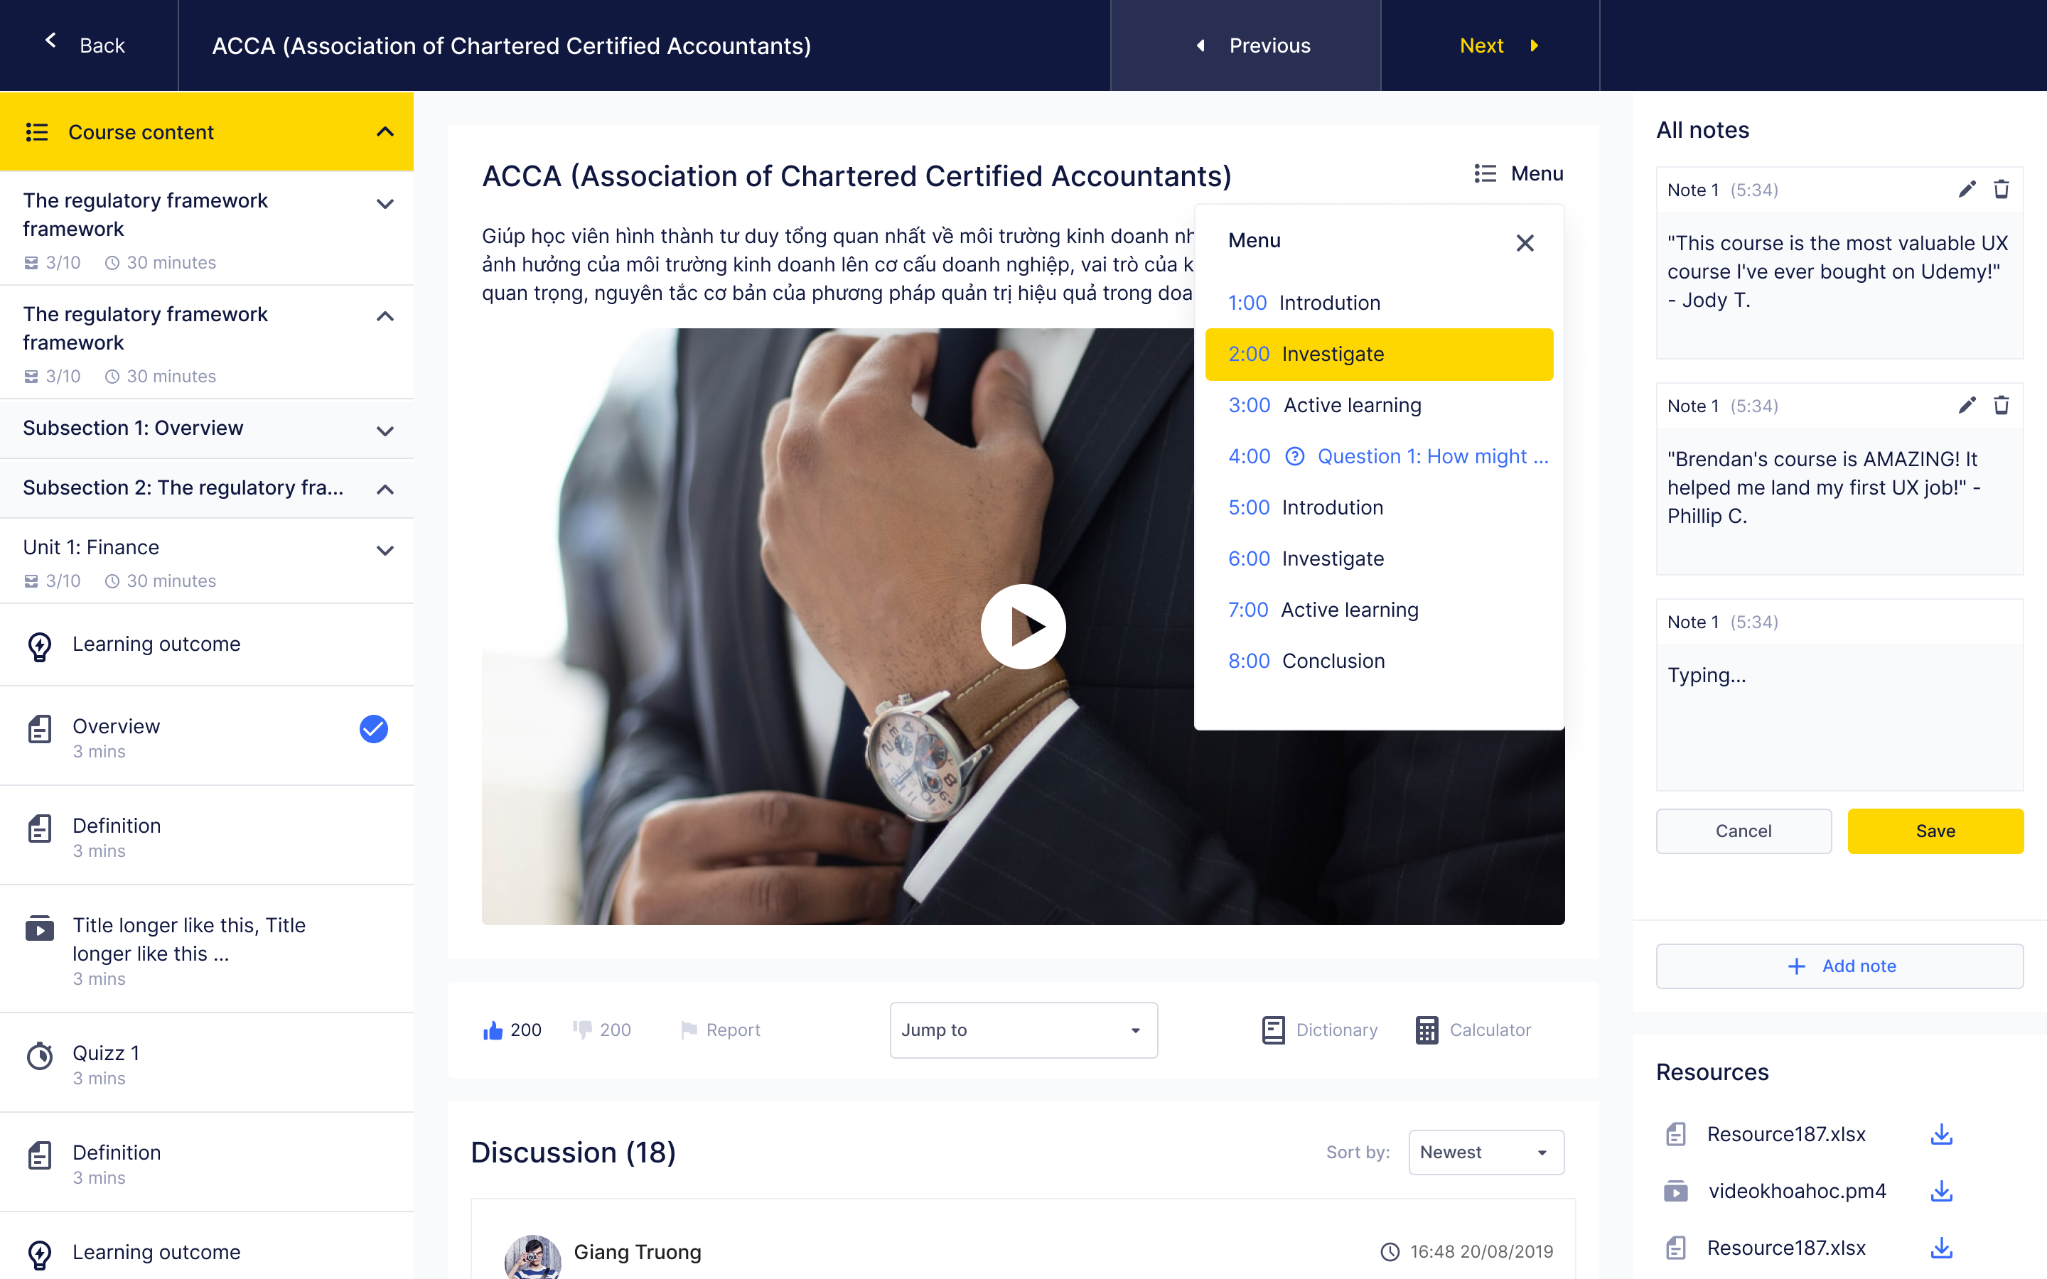Collapse the Course content panel
The height and width of the screenshot is (1279, 2047).
[385, 132]
